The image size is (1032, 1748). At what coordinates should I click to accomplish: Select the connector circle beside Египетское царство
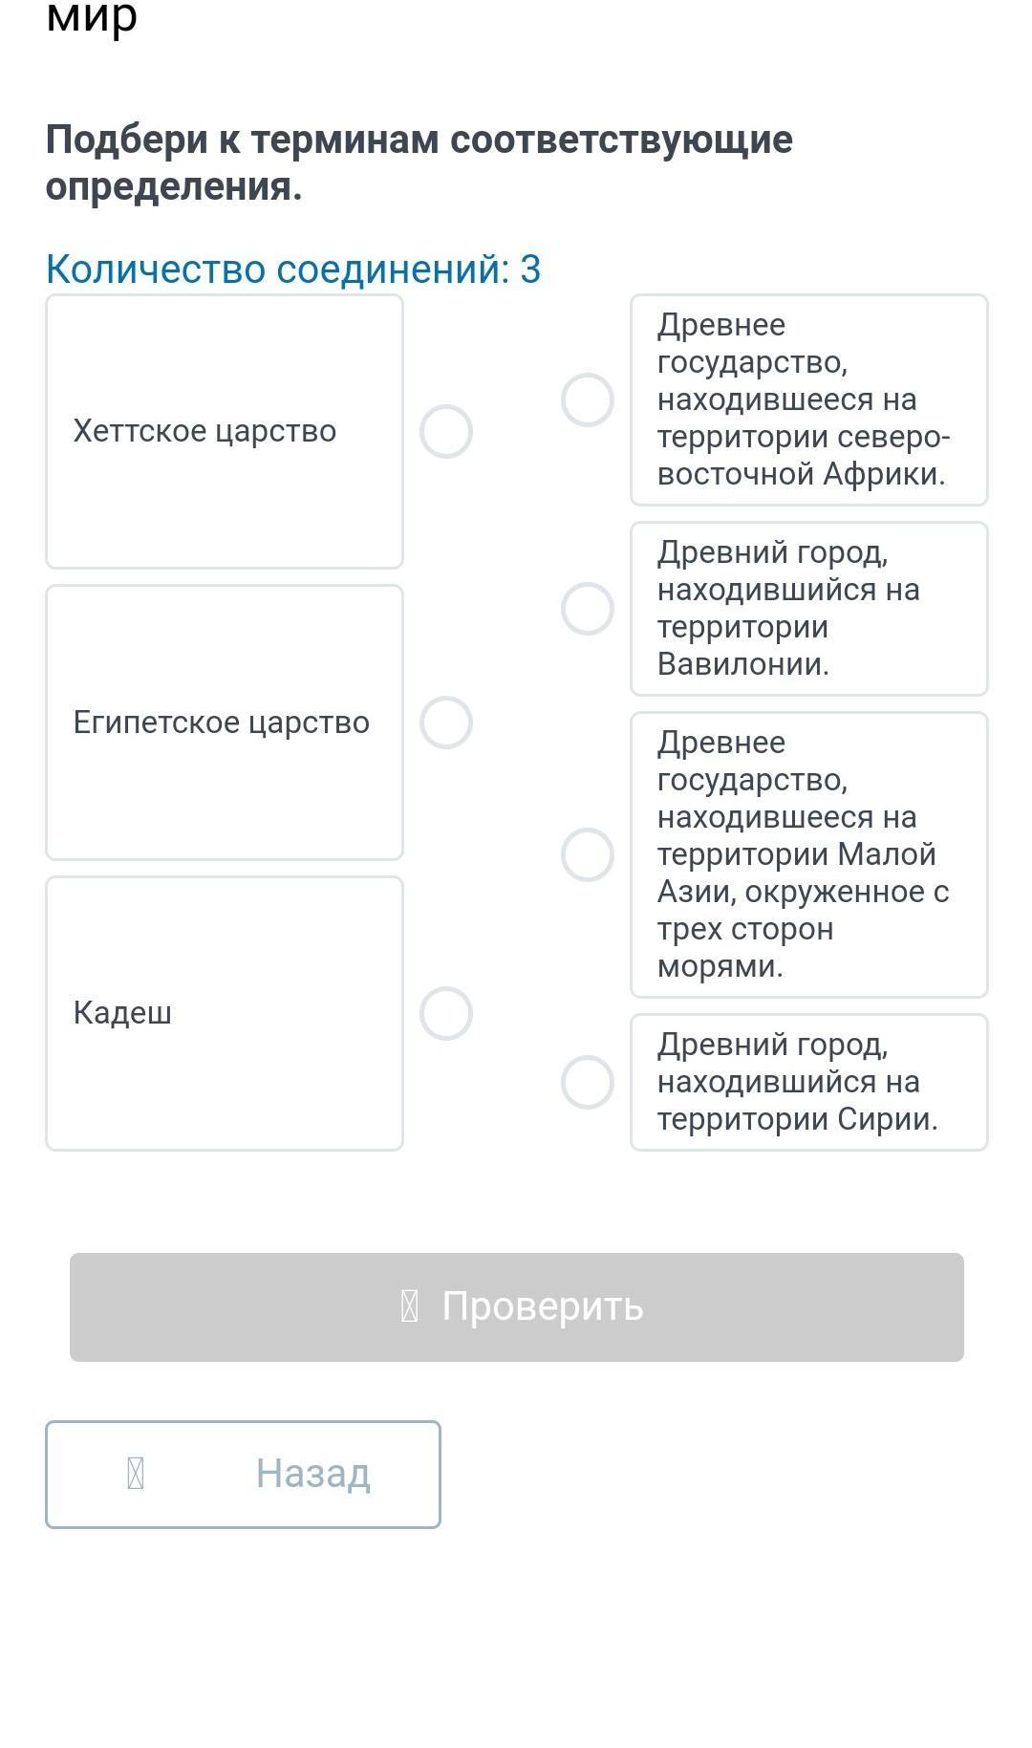click(446, 723)
